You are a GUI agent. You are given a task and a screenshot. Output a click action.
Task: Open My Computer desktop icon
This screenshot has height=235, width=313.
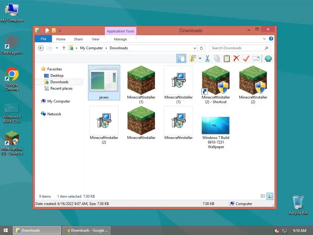tap(12, 13)
